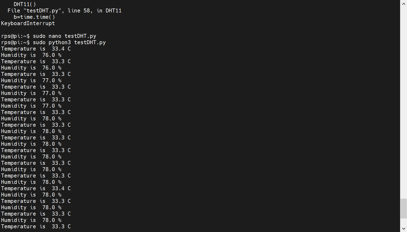Click the first "Temperature is 33.4 C" reading
The width and height of the screenshot is (407, 232).
36,49
